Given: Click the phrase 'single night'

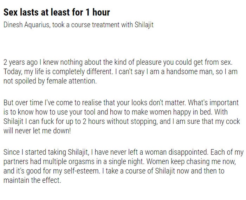Looking at the screenshot, I should (x=126, y=162).
